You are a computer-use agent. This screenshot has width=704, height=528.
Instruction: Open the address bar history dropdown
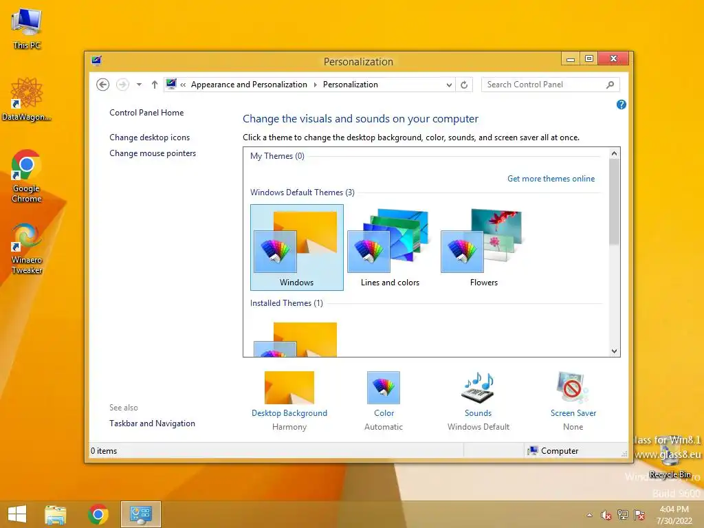(448, 85)
